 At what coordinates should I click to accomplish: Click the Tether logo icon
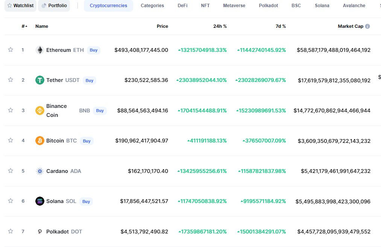(x=40, y=80)
